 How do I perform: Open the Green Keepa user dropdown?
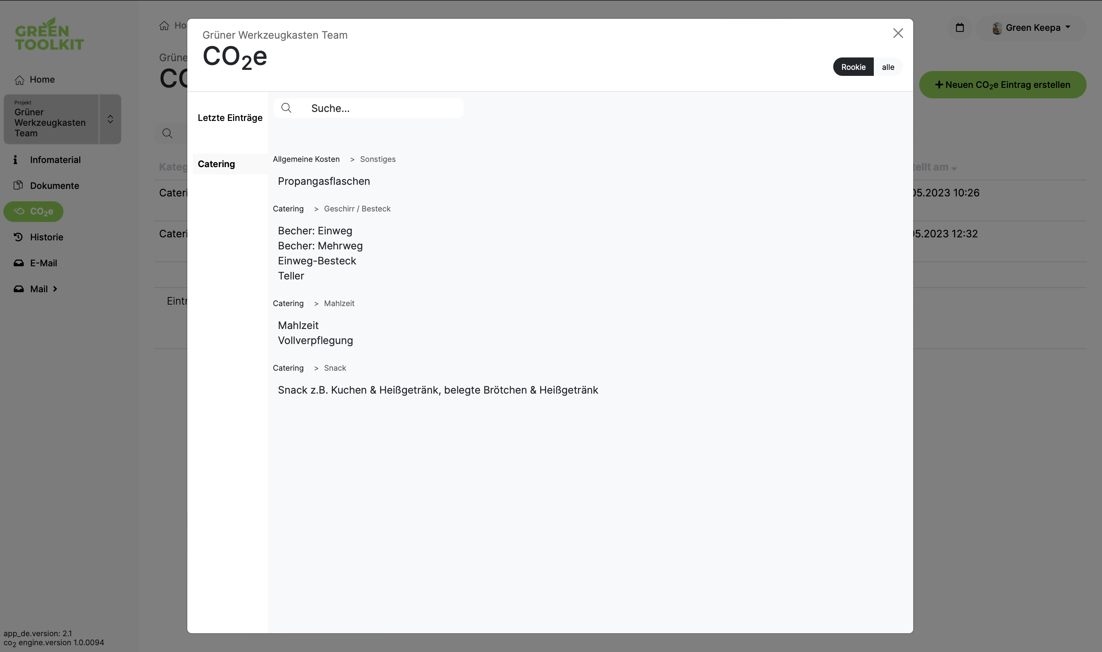(x=1032, y=28)
